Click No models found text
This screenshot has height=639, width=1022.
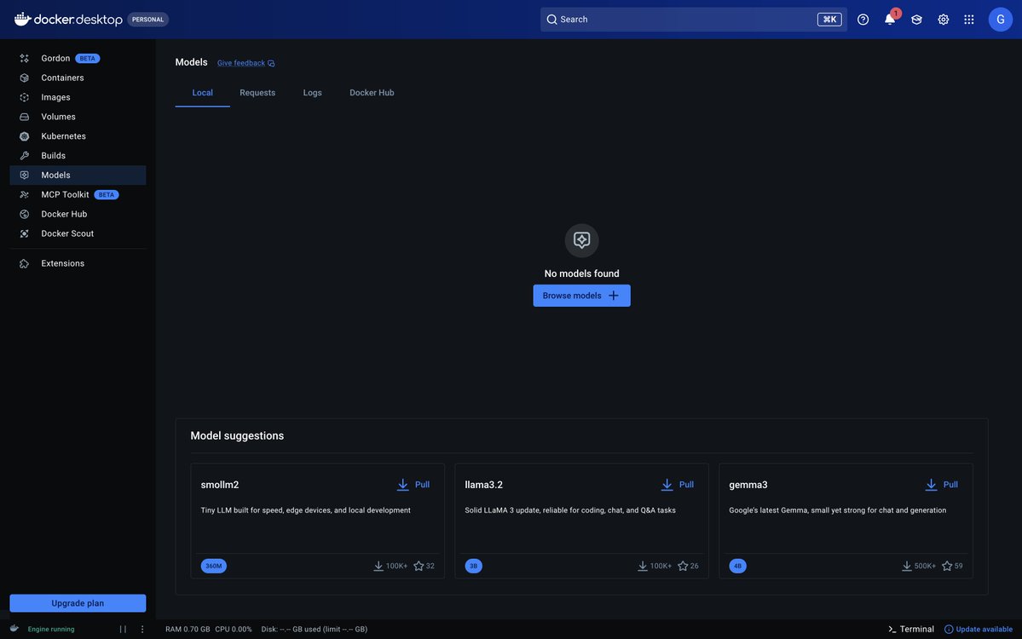[582, 273]
